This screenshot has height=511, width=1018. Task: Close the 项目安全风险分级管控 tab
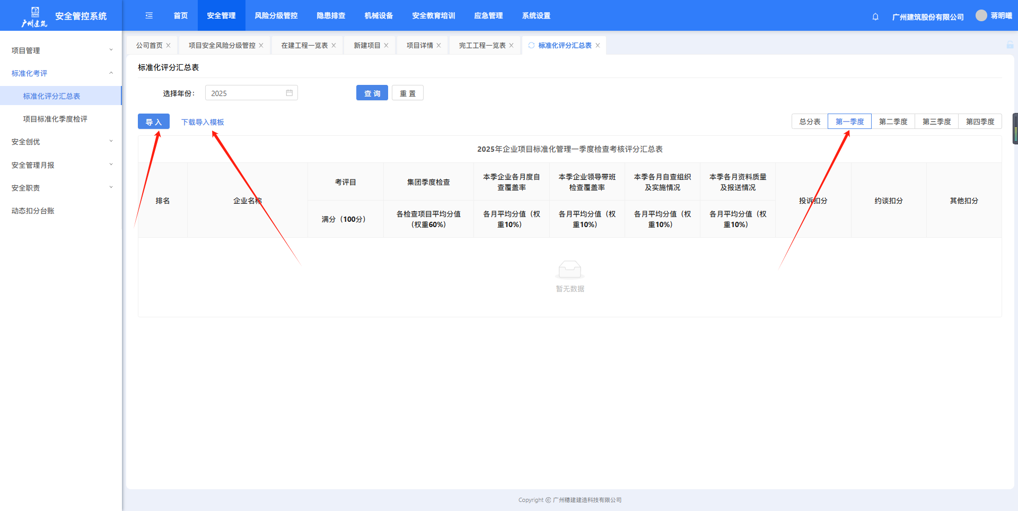tap(261, 46)
